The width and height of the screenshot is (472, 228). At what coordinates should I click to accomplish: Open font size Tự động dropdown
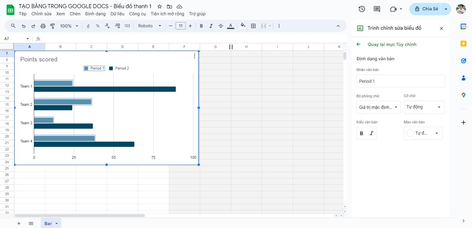click(424, 107)
